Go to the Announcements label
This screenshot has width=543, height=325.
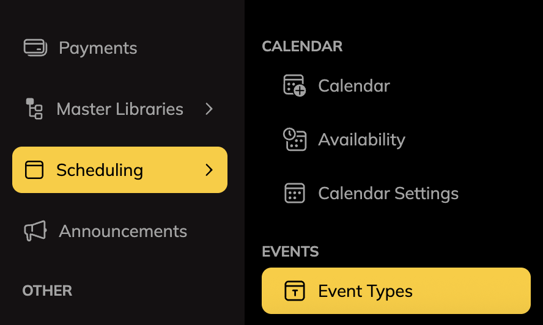[x=123, y=231]
